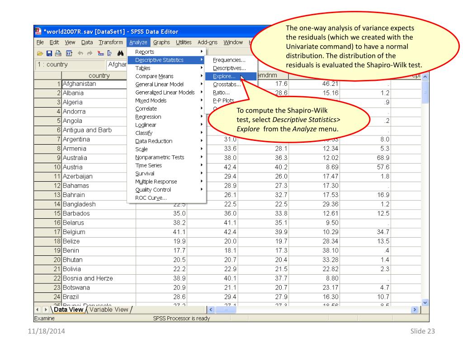Click the horizontal scrollbar right arrow

click(415, 309)
